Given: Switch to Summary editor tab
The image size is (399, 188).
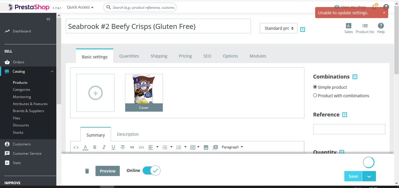Looking at the screenshot, I should [96, 135].
